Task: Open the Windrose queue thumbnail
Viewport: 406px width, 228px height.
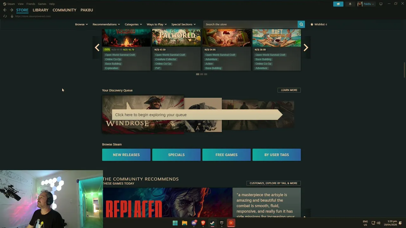Action: pyautogui.click(x=143, y=115)
